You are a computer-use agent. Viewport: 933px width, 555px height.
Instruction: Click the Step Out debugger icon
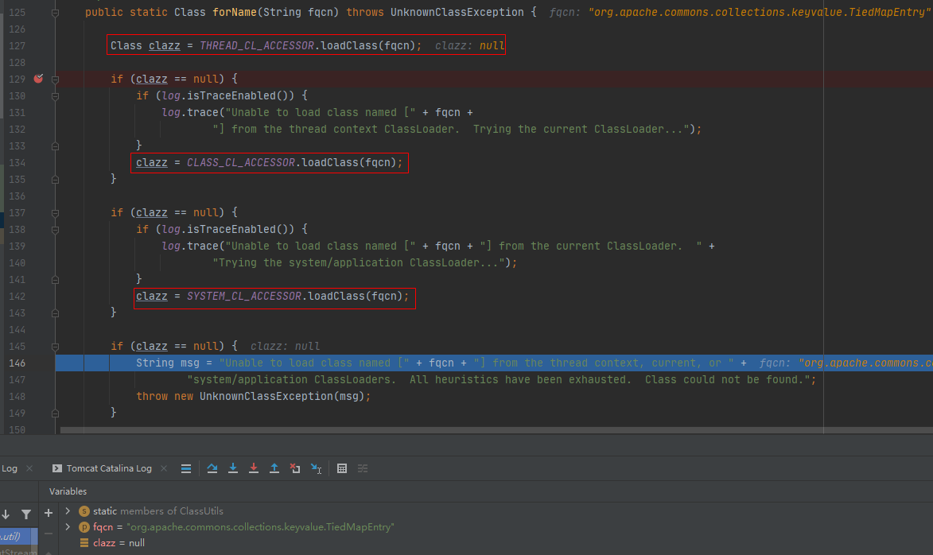coord(274,468)
